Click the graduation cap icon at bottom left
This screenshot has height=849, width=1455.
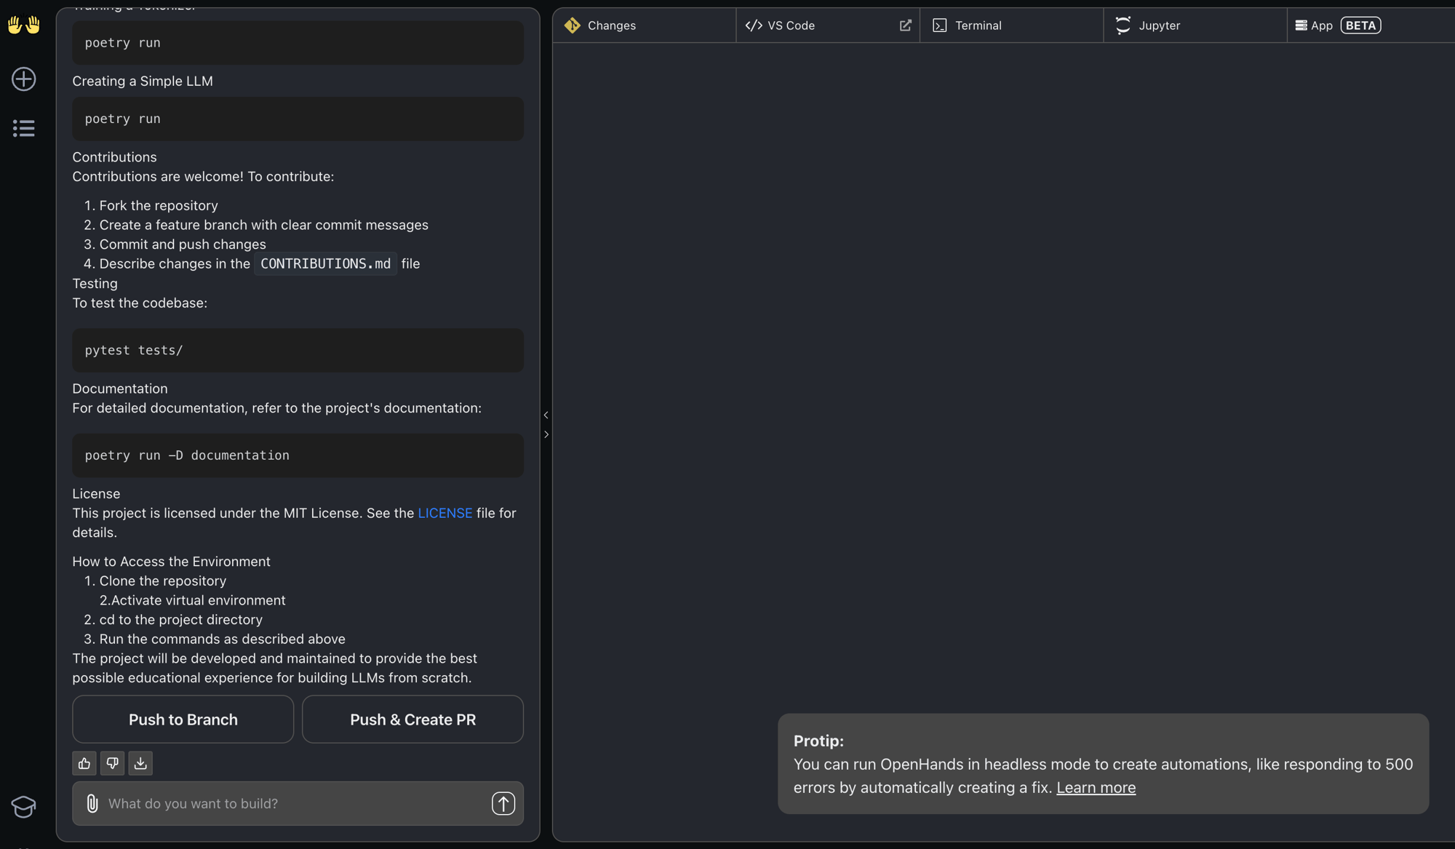click(x=23, y=808)
